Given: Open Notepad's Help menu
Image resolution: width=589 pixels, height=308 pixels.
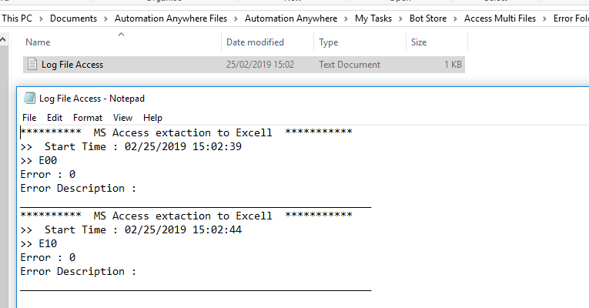Looking at the screenshot, I should coord(152,118).
